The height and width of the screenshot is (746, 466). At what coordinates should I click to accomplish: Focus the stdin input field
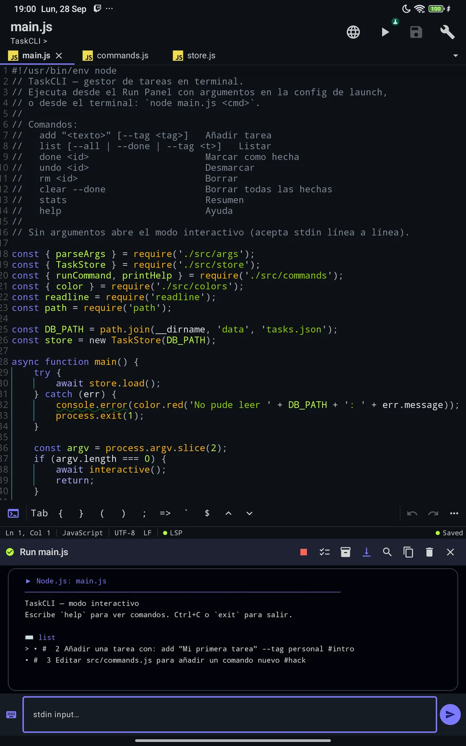pos(230,714)
